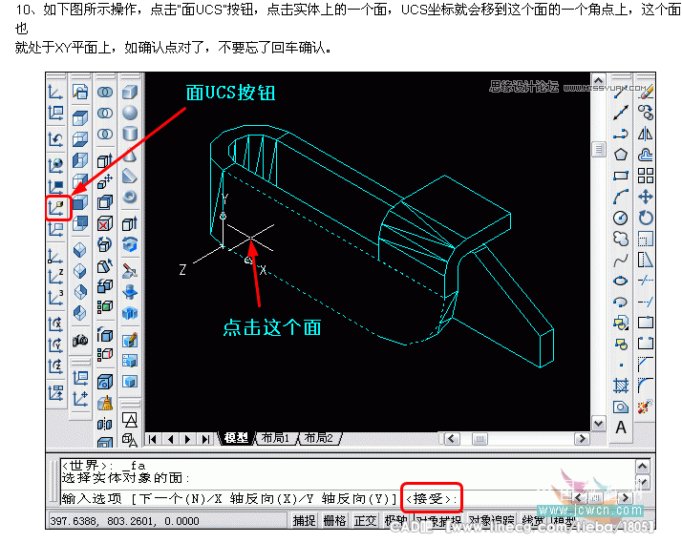
Task: Jump to last layout tab arrow
Action: (205, 439)
